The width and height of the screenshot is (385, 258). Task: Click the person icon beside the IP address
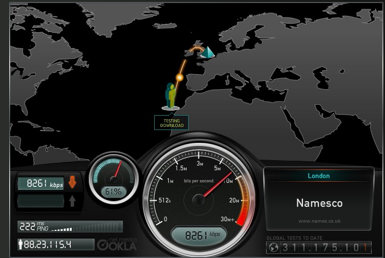pos(21,244)
